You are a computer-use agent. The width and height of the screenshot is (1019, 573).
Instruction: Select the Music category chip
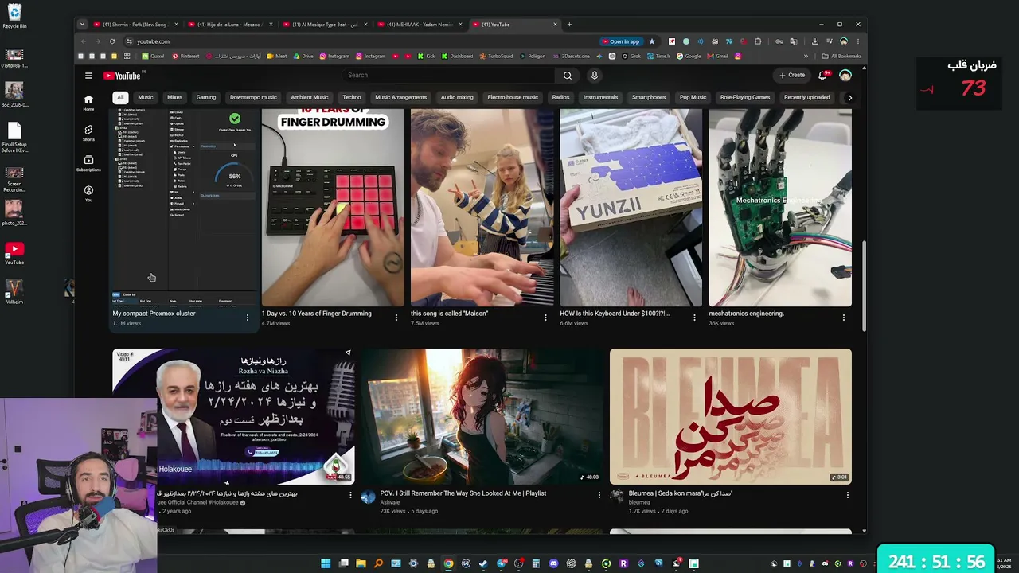click(x=146, y=97)
